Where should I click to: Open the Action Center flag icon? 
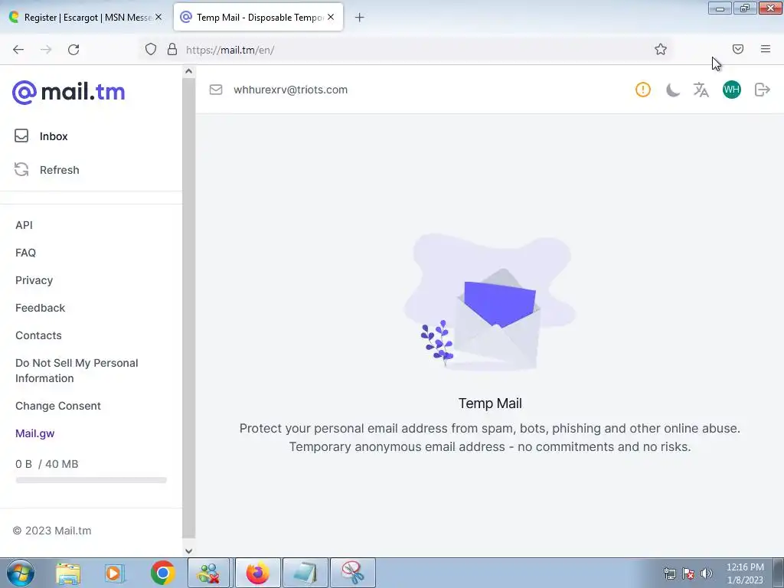[x=688, y=573]
